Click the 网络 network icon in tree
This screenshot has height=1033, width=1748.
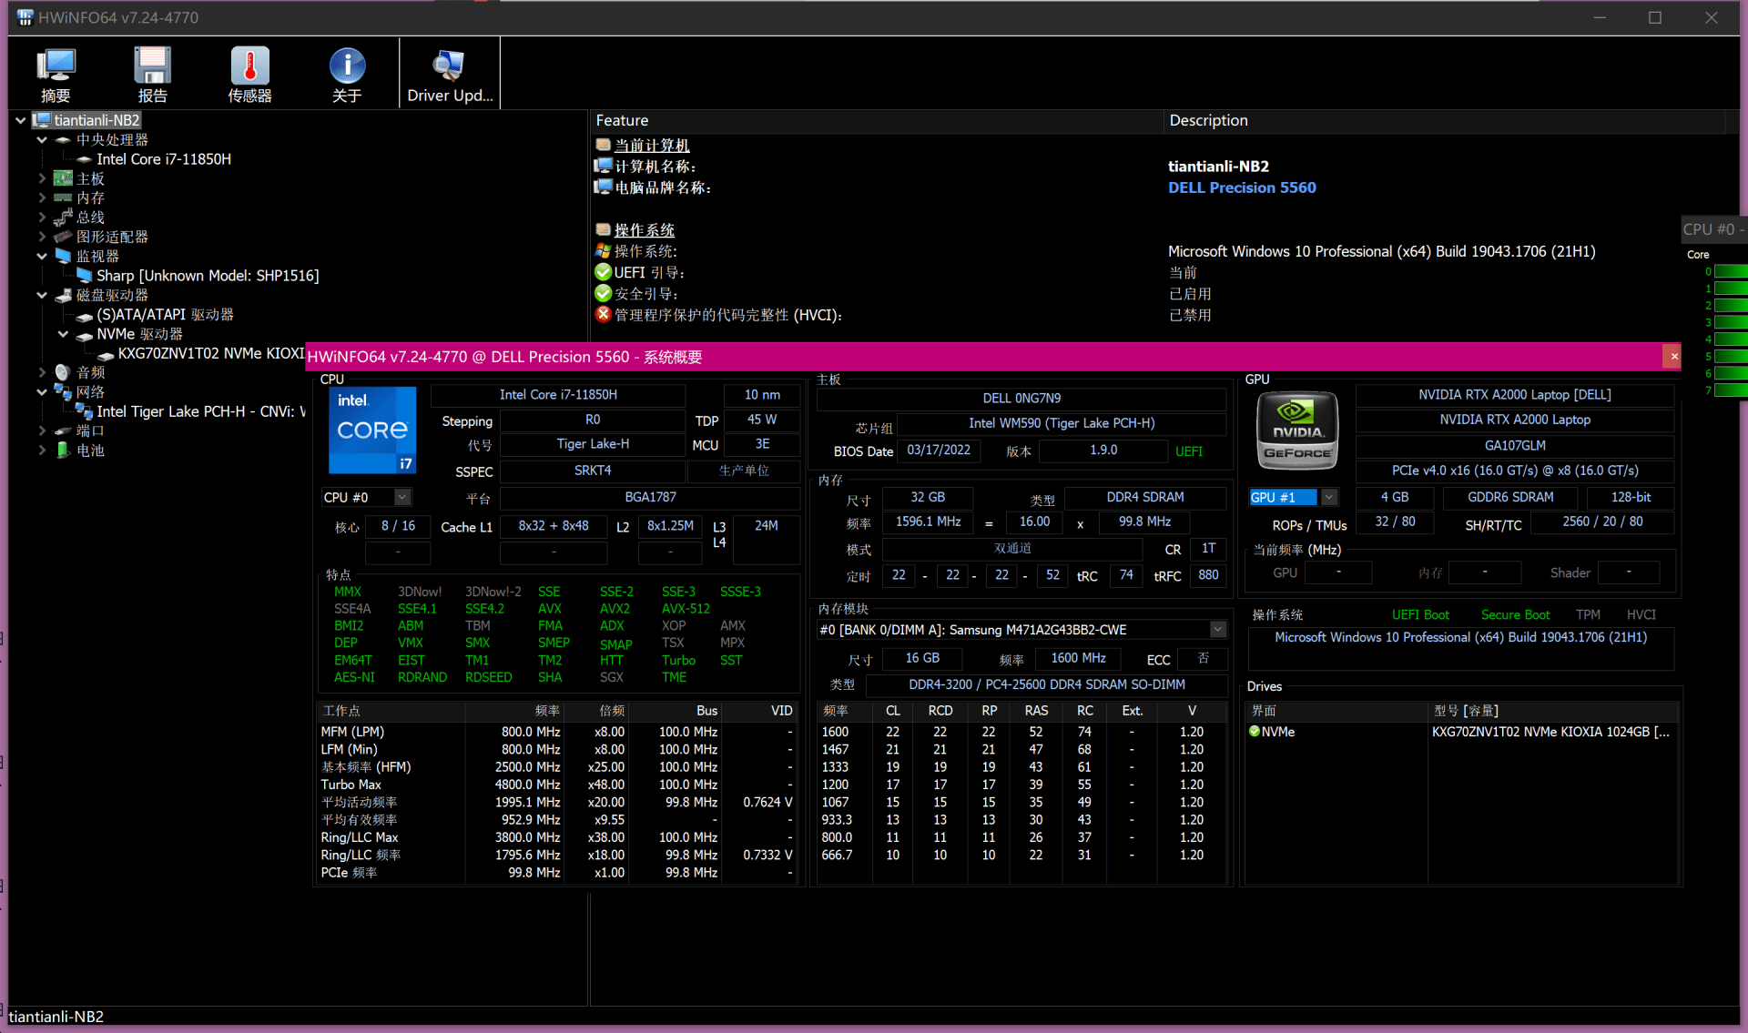63,392
